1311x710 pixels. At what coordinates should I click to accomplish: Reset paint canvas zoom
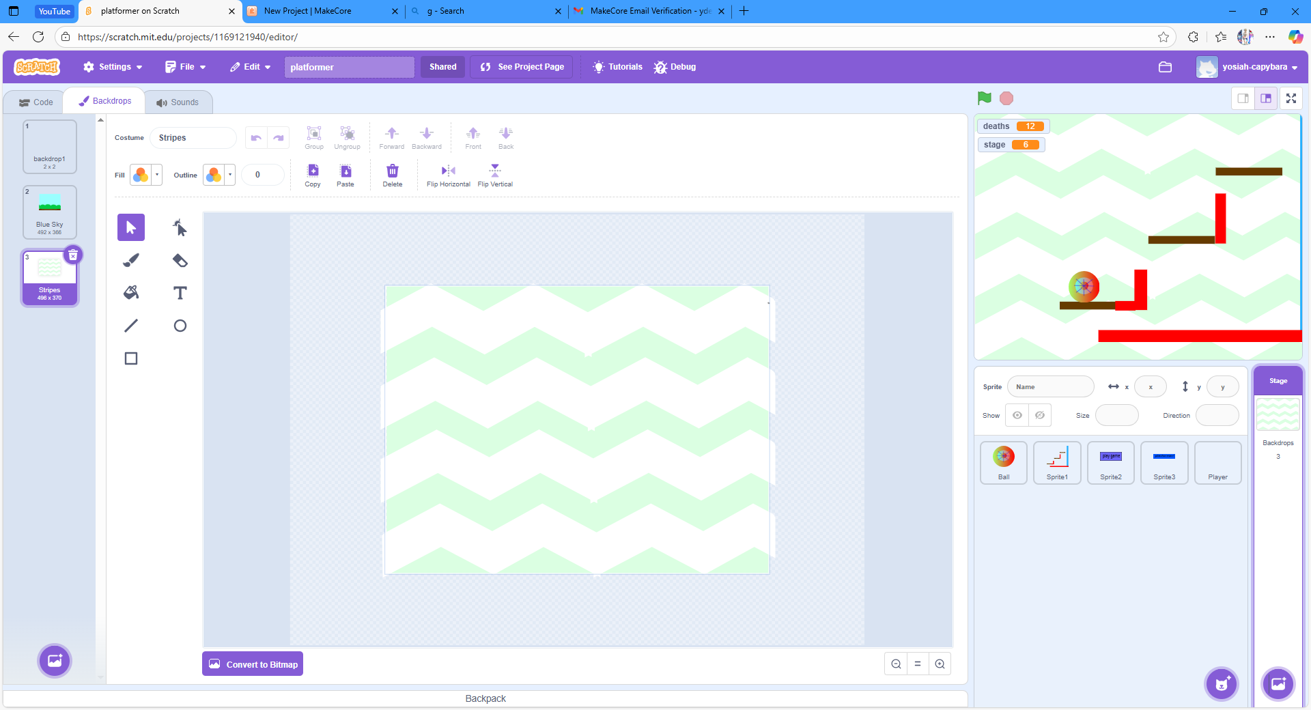click(918, 664)
